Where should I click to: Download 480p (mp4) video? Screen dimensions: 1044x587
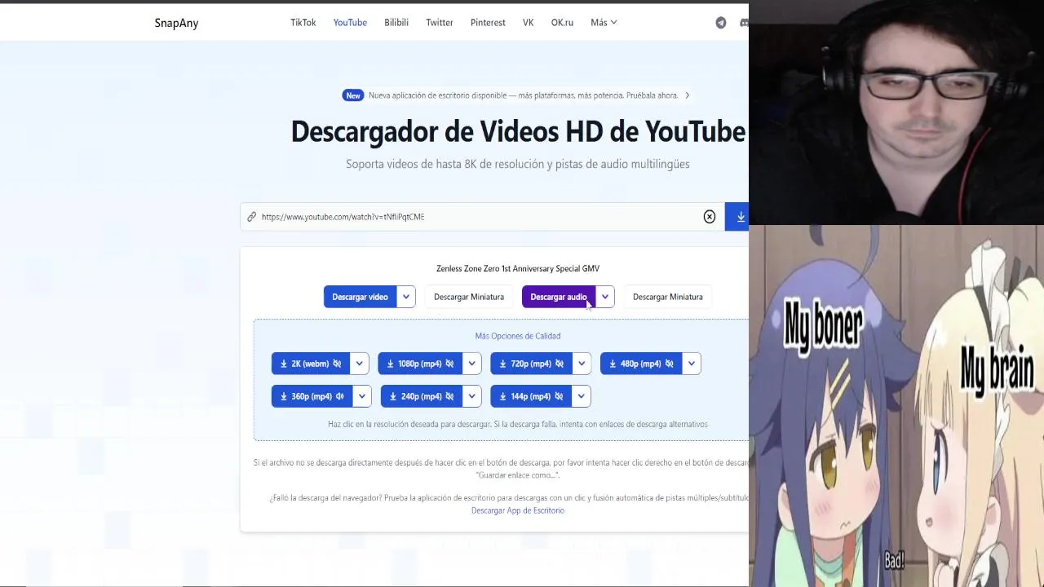(x=641, y=364)
